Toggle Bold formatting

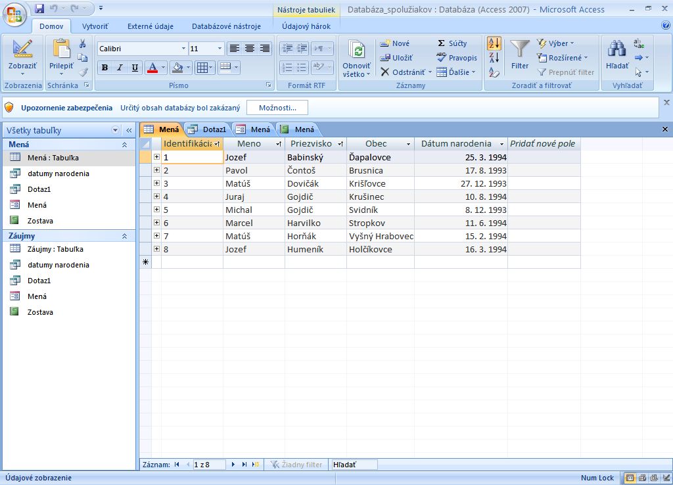pos(104,68)
